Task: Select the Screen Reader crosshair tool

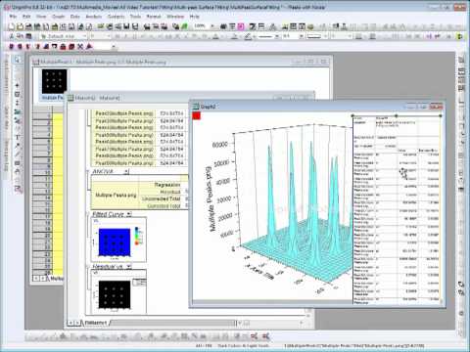Action: point(18,85)
